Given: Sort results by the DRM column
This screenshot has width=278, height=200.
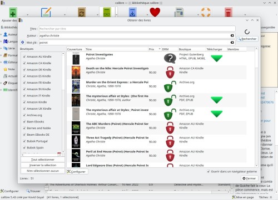Looking at the screenshot, I should pyautogui.click(x=170, y=49).
